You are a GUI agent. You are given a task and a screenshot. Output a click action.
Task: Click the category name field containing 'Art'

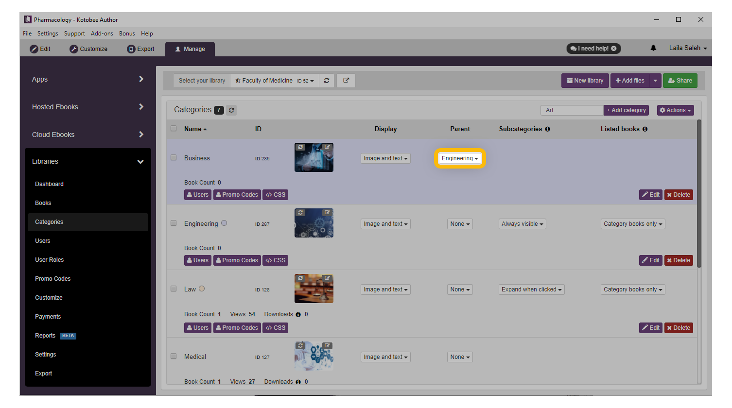click(572, 110)
